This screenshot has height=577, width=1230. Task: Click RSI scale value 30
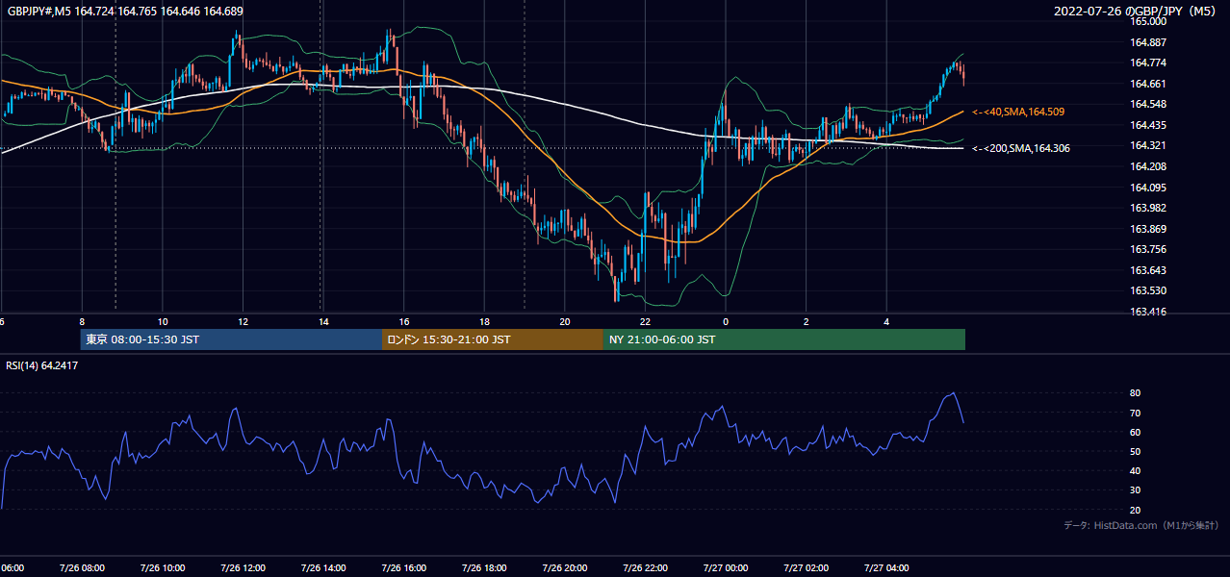click(1136, 490)
